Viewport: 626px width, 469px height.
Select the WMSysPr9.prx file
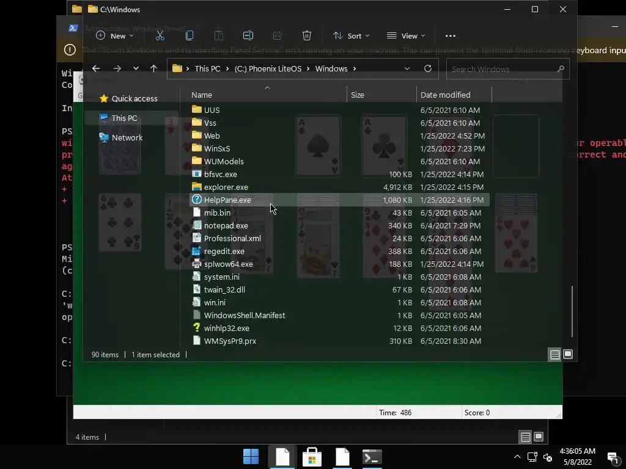[339, 341]
